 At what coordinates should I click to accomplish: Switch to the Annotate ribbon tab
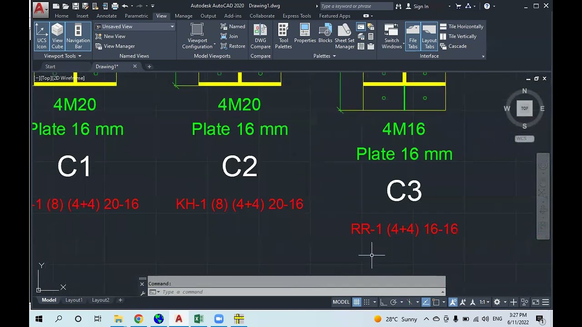pyautogui.click(x=106, y=16)
